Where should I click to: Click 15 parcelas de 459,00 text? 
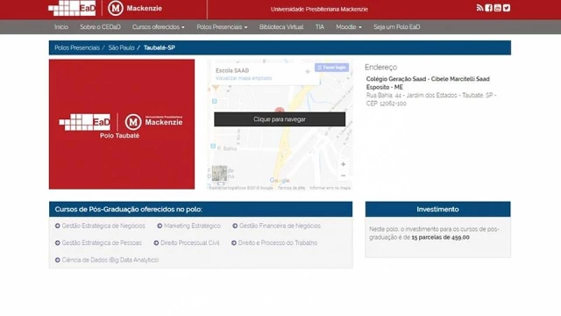440,237
